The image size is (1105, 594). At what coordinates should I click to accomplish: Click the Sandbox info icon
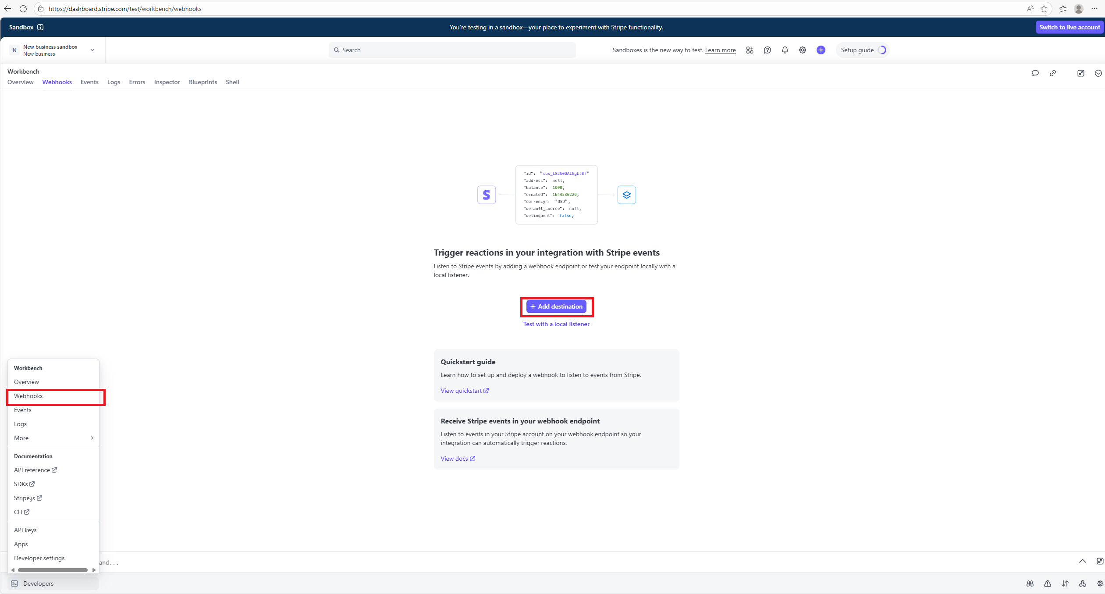pyautogui.click(x=40, y=27)
